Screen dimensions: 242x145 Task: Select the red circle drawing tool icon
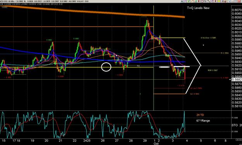202,1
